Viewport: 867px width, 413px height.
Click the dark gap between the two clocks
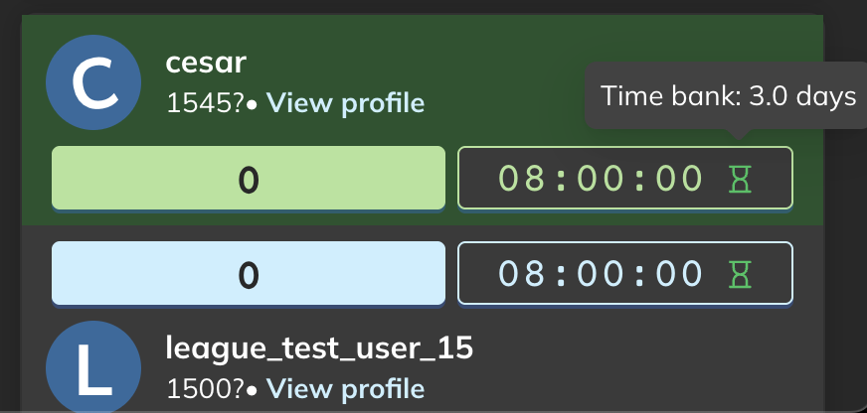pos(624,227)
